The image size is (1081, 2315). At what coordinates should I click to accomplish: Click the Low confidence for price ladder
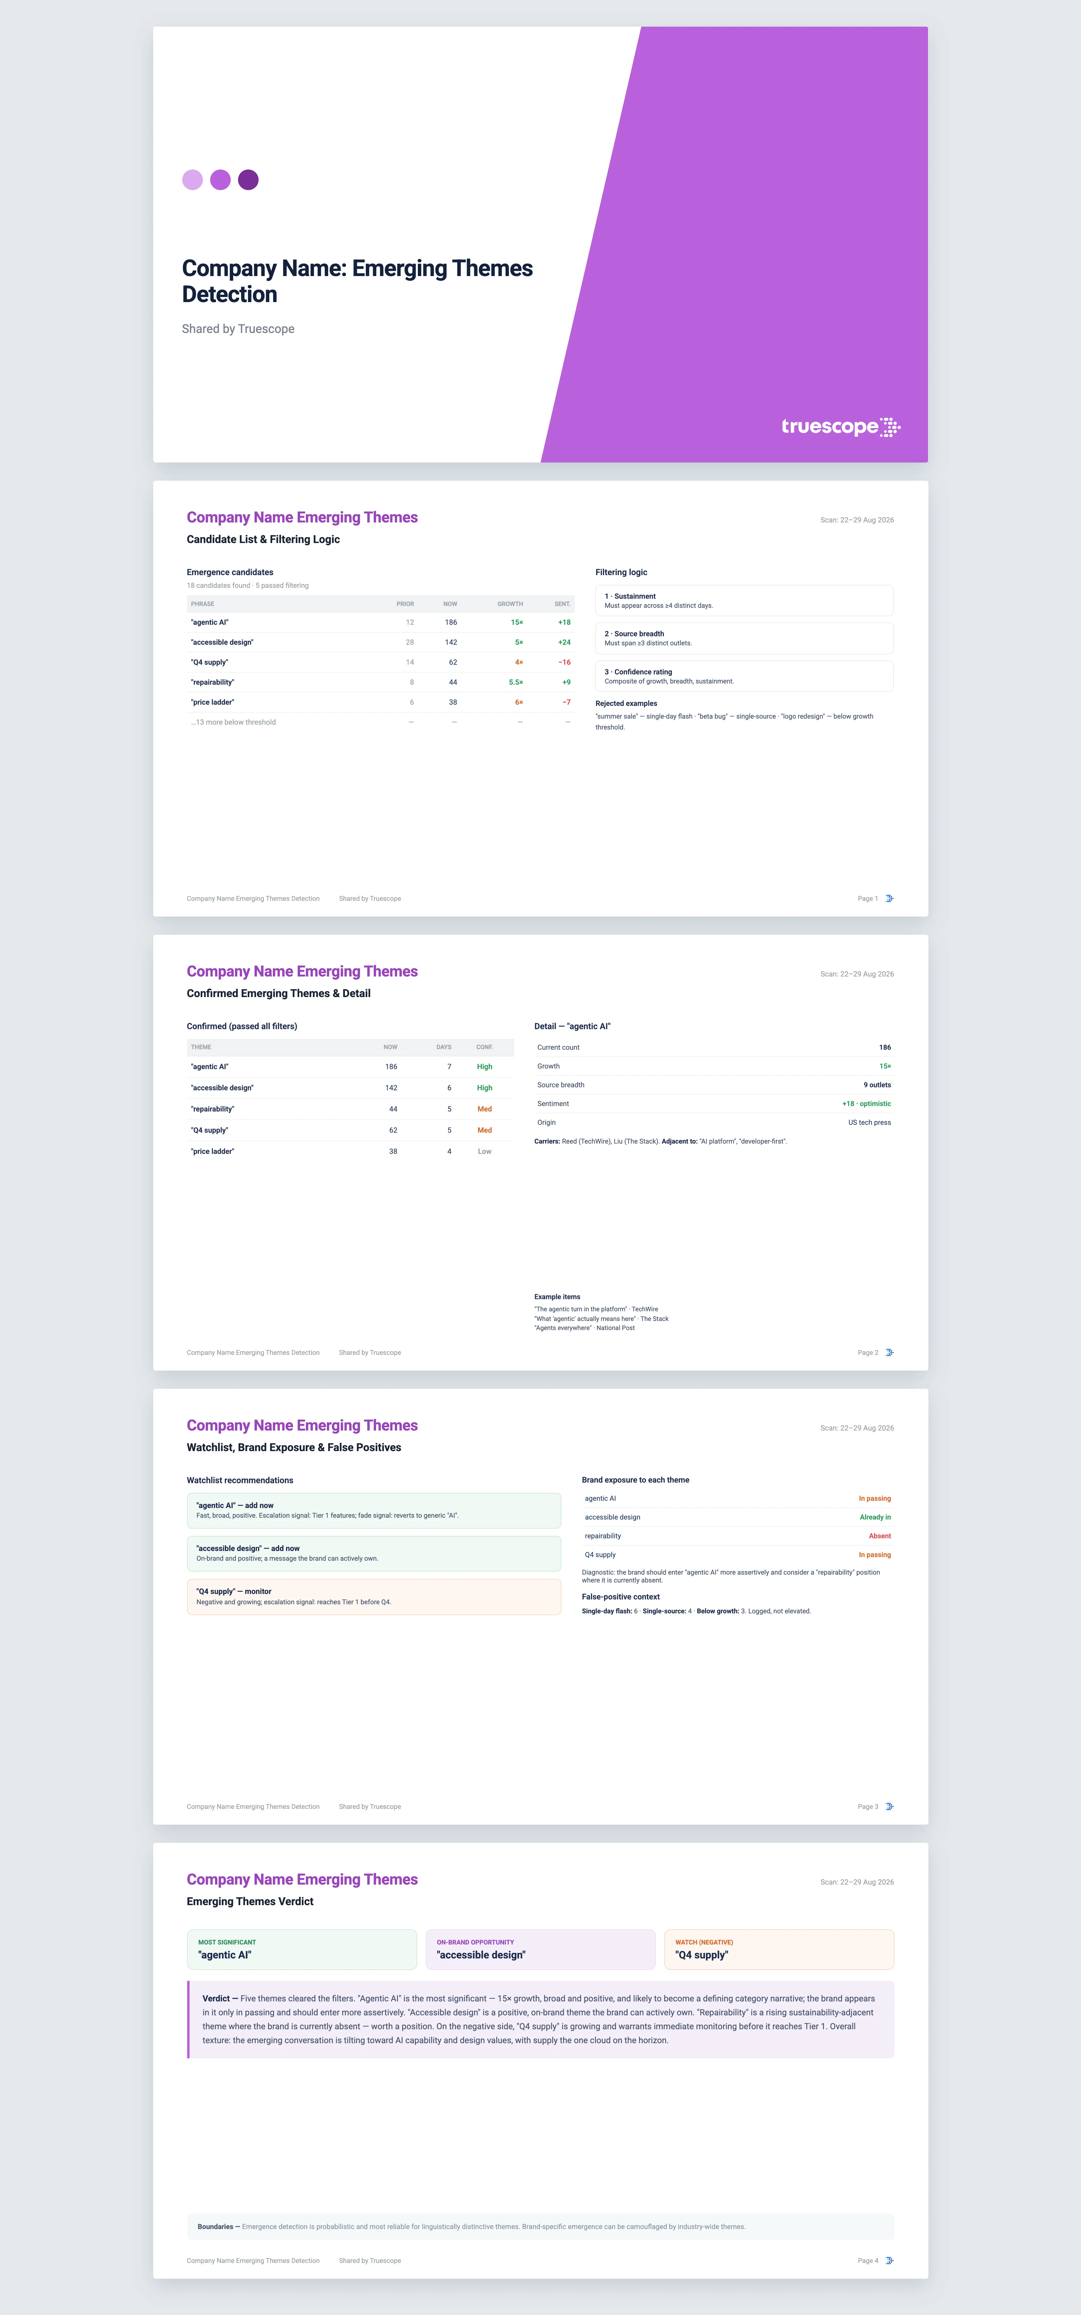(485, 1151)
